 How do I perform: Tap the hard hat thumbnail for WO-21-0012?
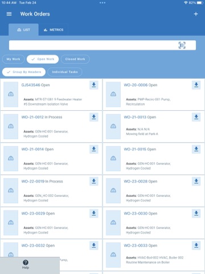tap(11, 126)
